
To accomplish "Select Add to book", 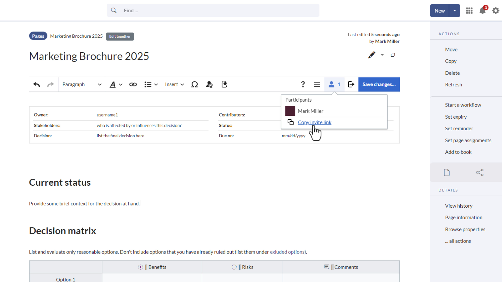I will (x=458, y=152).
